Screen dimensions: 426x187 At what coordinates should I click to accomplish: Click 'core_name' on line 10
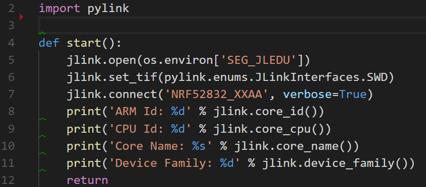pyautogui.click(x=307, y=147)
